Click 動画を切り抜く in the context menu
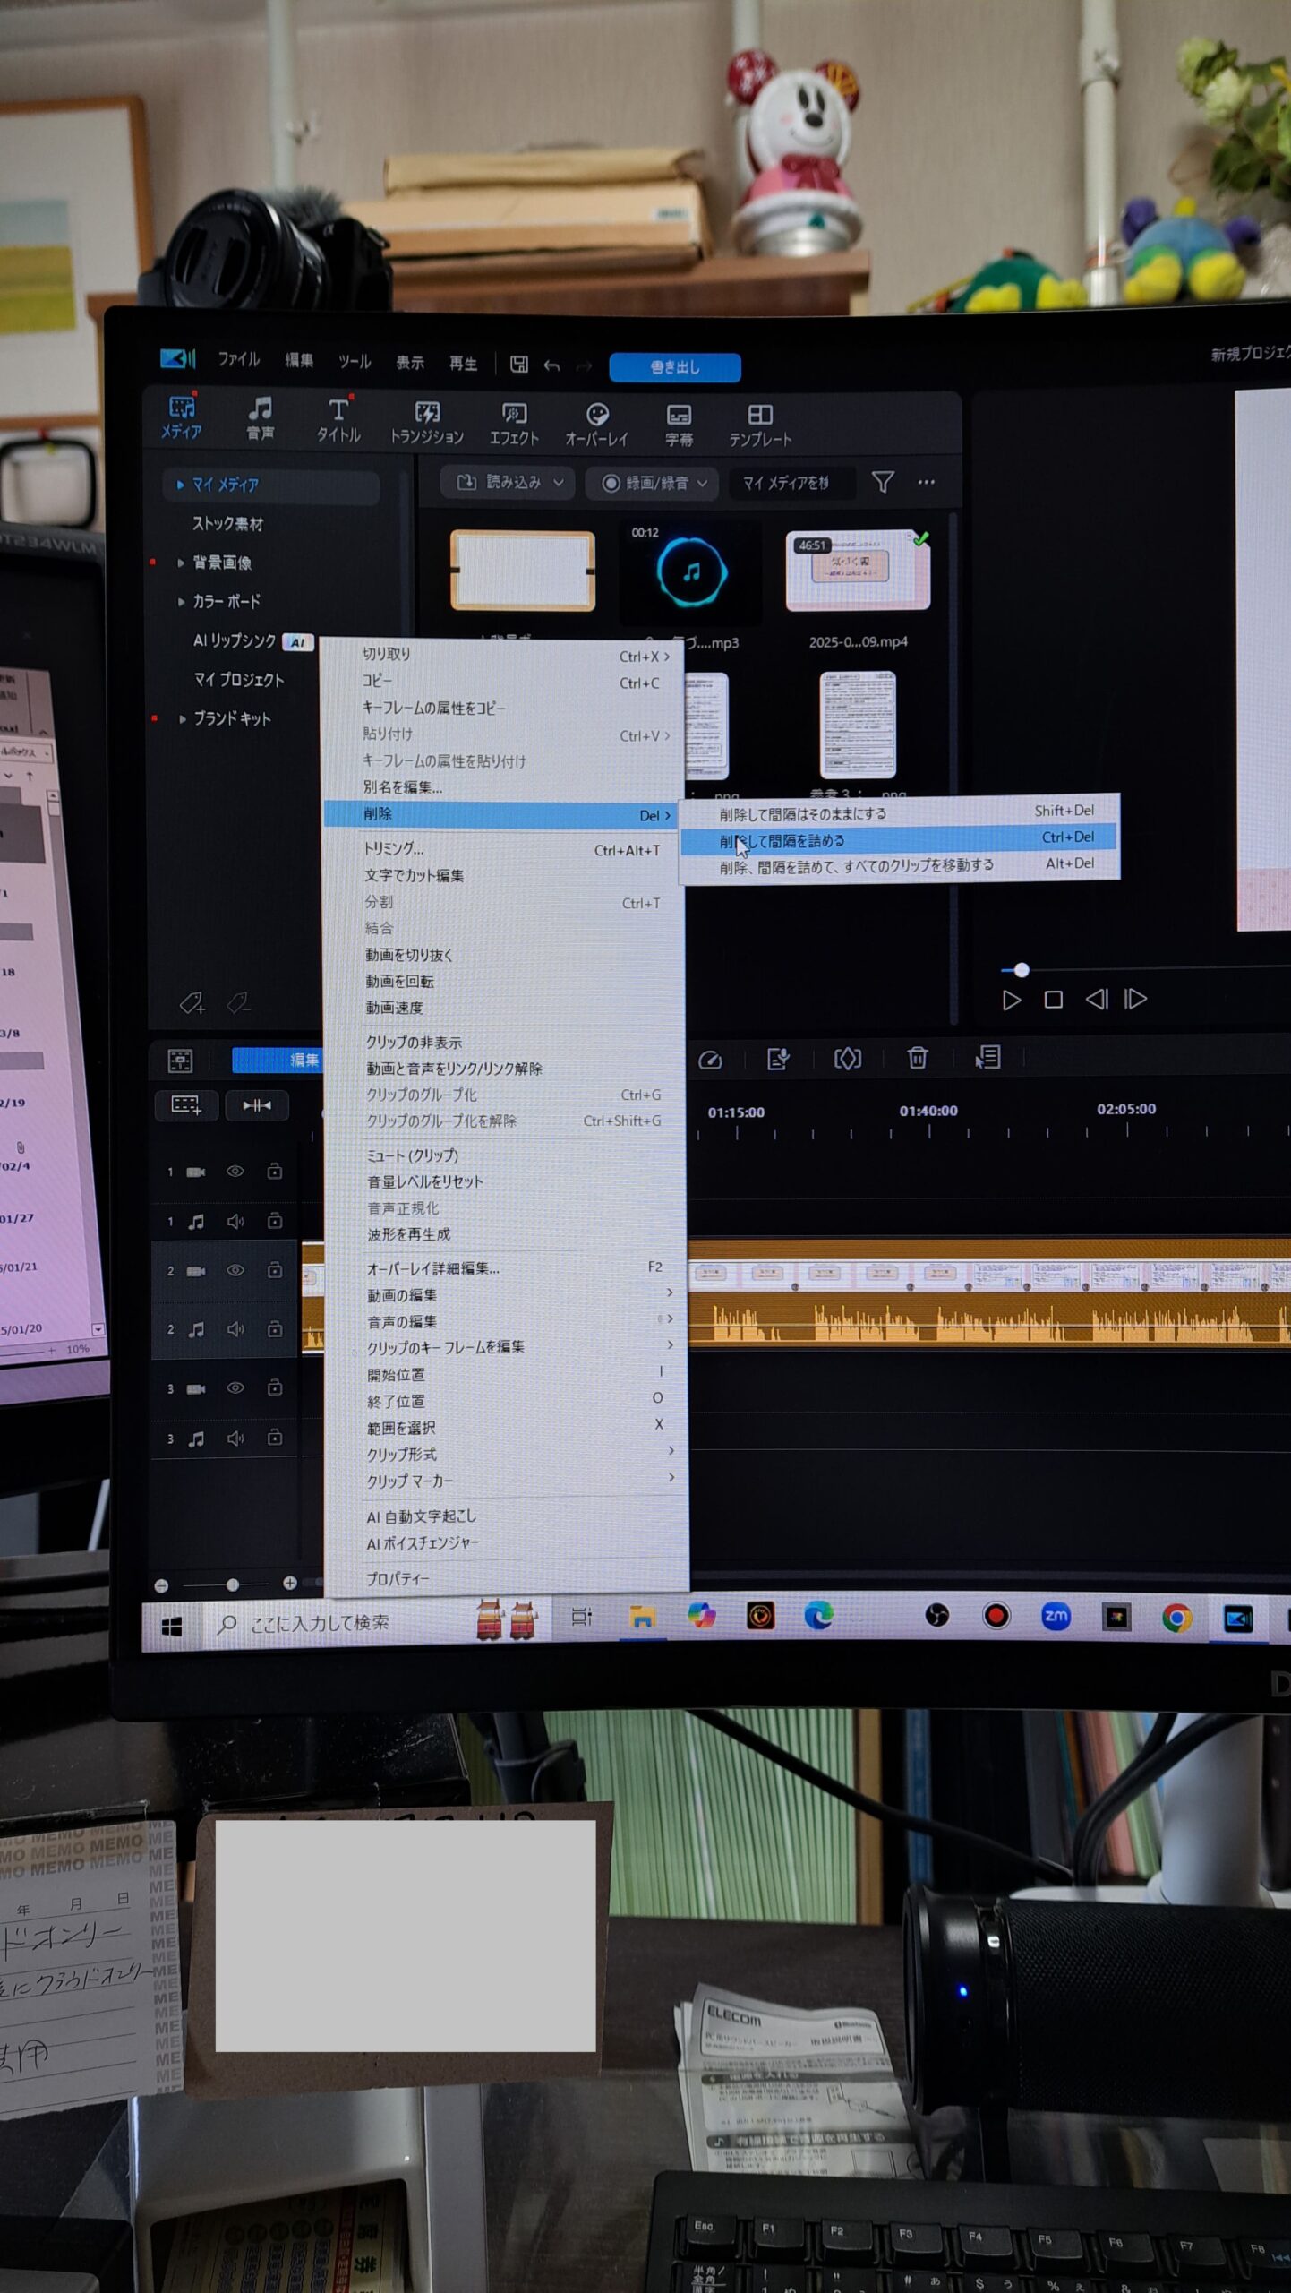Viewport: 1291px width, 2293px height. tap(505, 955)
